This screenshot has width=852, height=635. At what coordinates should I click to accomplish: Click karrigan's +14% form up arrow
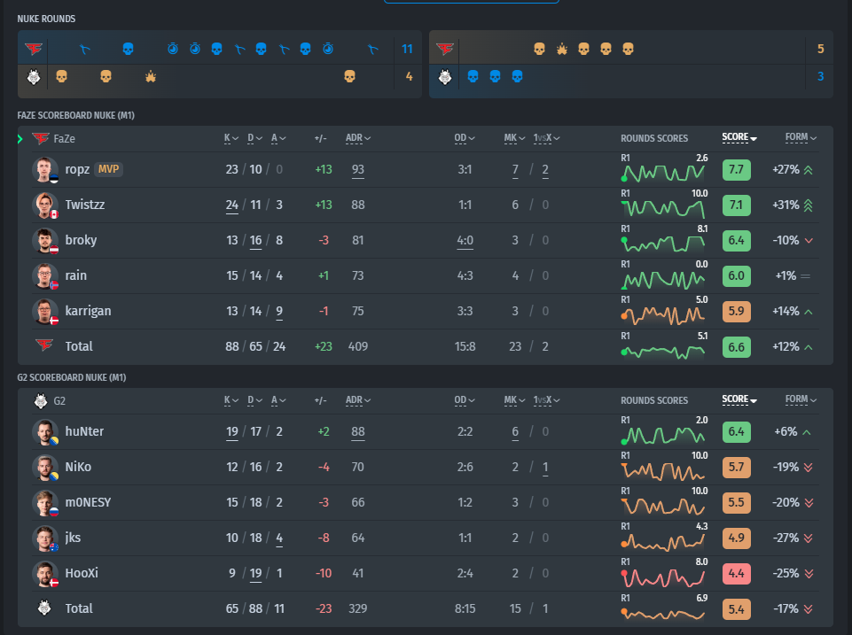[808, 312]
